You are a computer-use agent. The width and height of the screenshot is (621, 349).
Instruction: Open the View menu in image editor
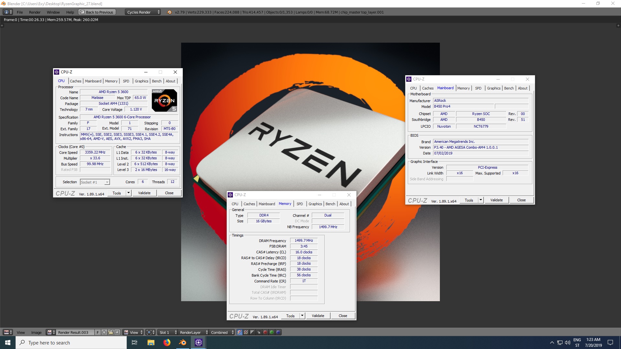click(x=21, y=333)
